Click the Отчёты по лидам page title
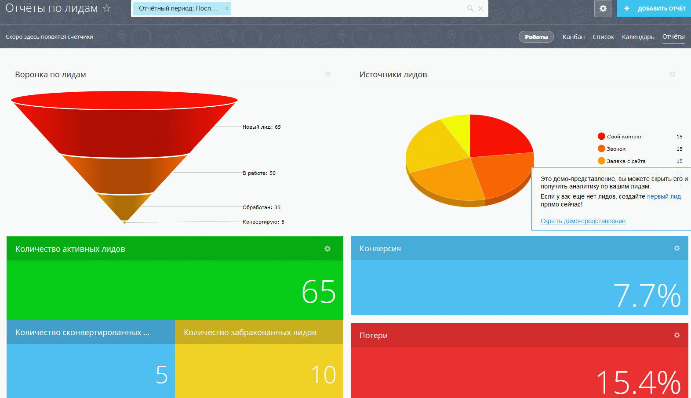The height and width of the screenshot is (398, 691). click(x=51, y=8)
